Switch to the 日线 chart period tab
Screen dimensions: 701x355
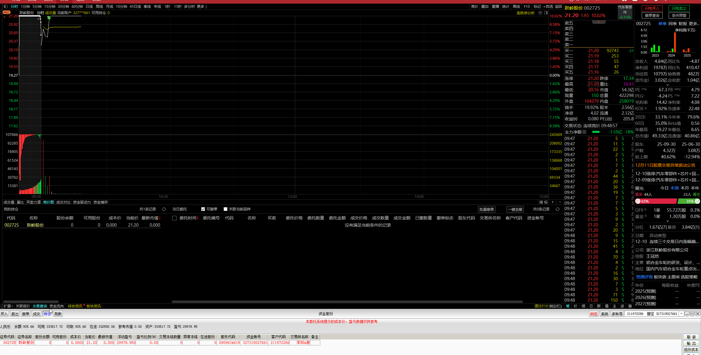pyautogui.click(x=89, y=6)
